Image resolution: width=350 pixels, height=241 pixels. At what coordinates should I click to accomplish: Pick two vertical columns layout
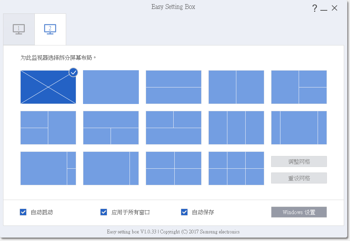click(236, 87)
